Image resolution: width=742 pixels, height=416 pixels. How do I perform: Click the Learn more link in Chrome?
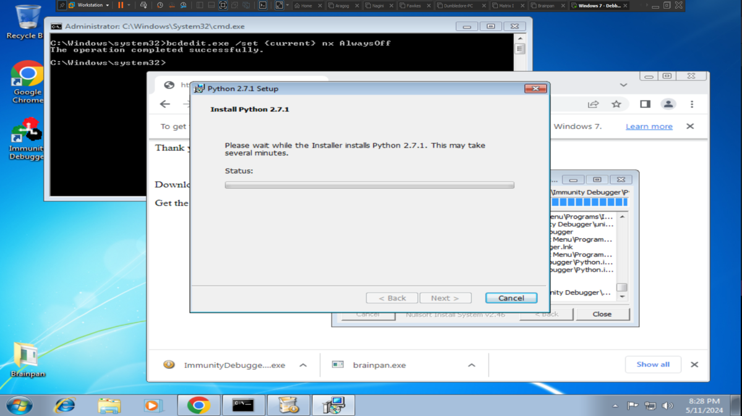[x=649, y=127]
